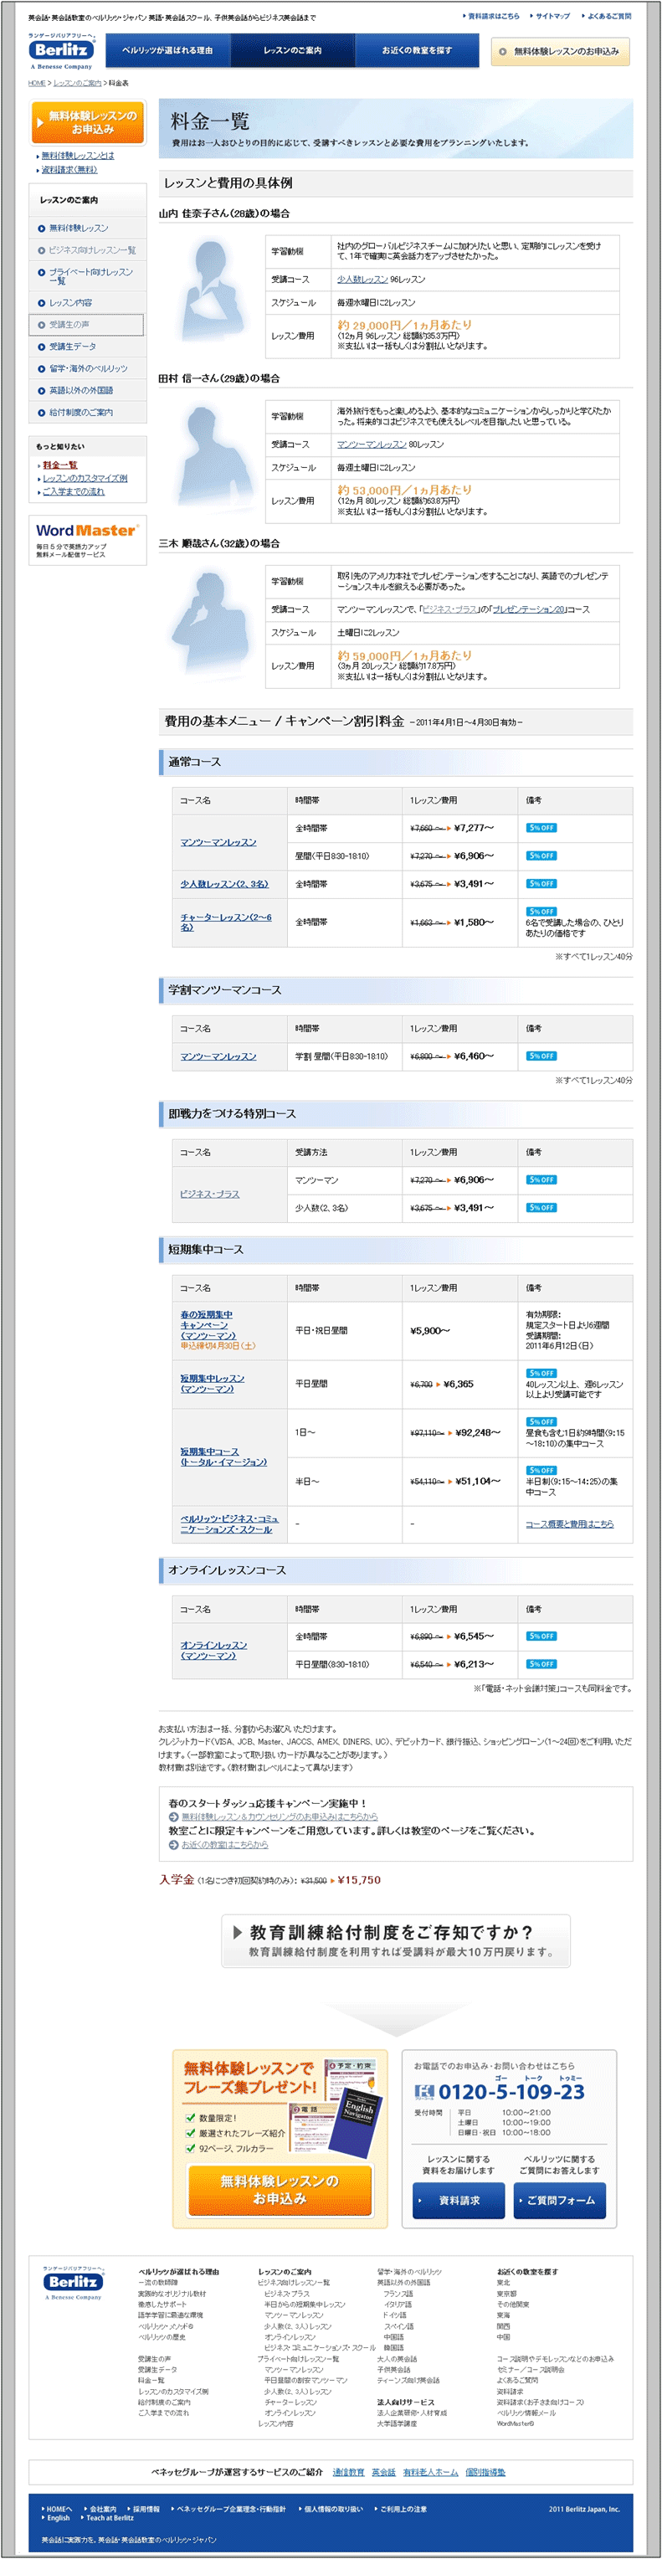
Task: Select 給付制度のご案内 sidebar item
Action: (87, 412)
